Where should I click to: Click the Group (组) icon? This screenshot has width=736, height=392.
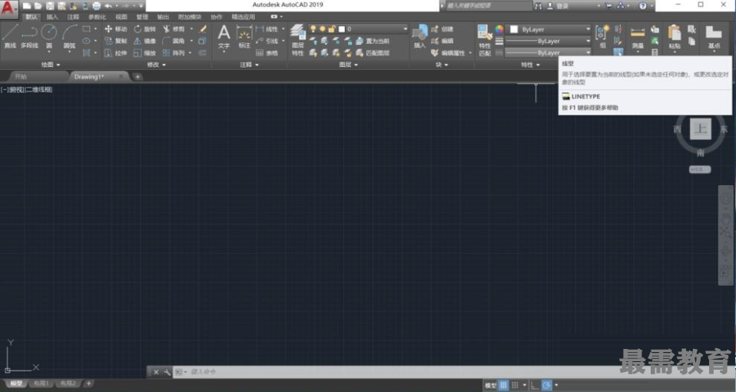click(x=602, y=37)
